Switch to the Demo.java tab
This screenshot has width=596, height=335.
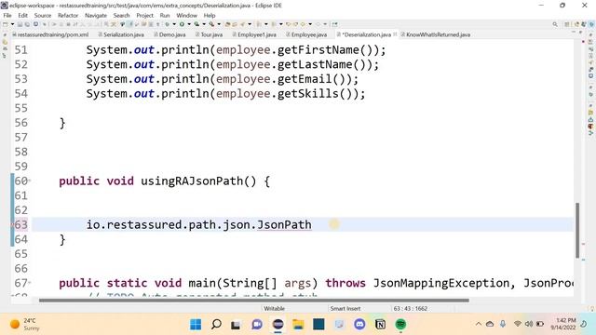(x=169, y=34)
